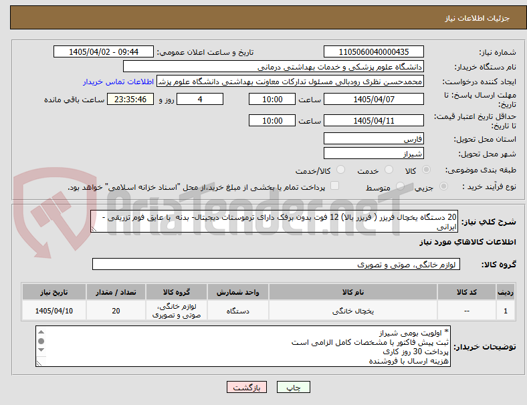This screenshot has width=527, height=405.
Task: Select the کالا radio button
Action: click(x=426, y=170)
